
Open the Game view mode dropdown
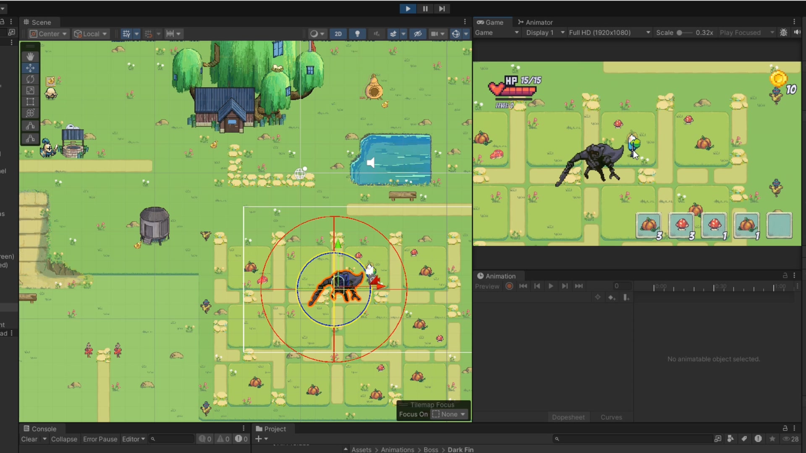click(497, 32)
